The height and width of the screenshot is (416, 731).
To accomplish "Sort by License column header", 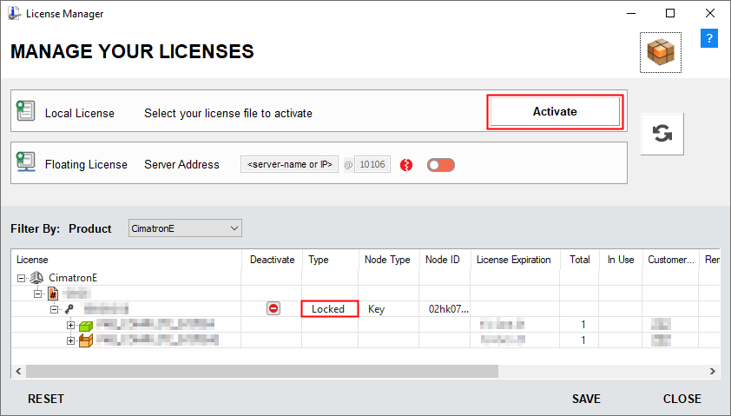I will (126, 260).
